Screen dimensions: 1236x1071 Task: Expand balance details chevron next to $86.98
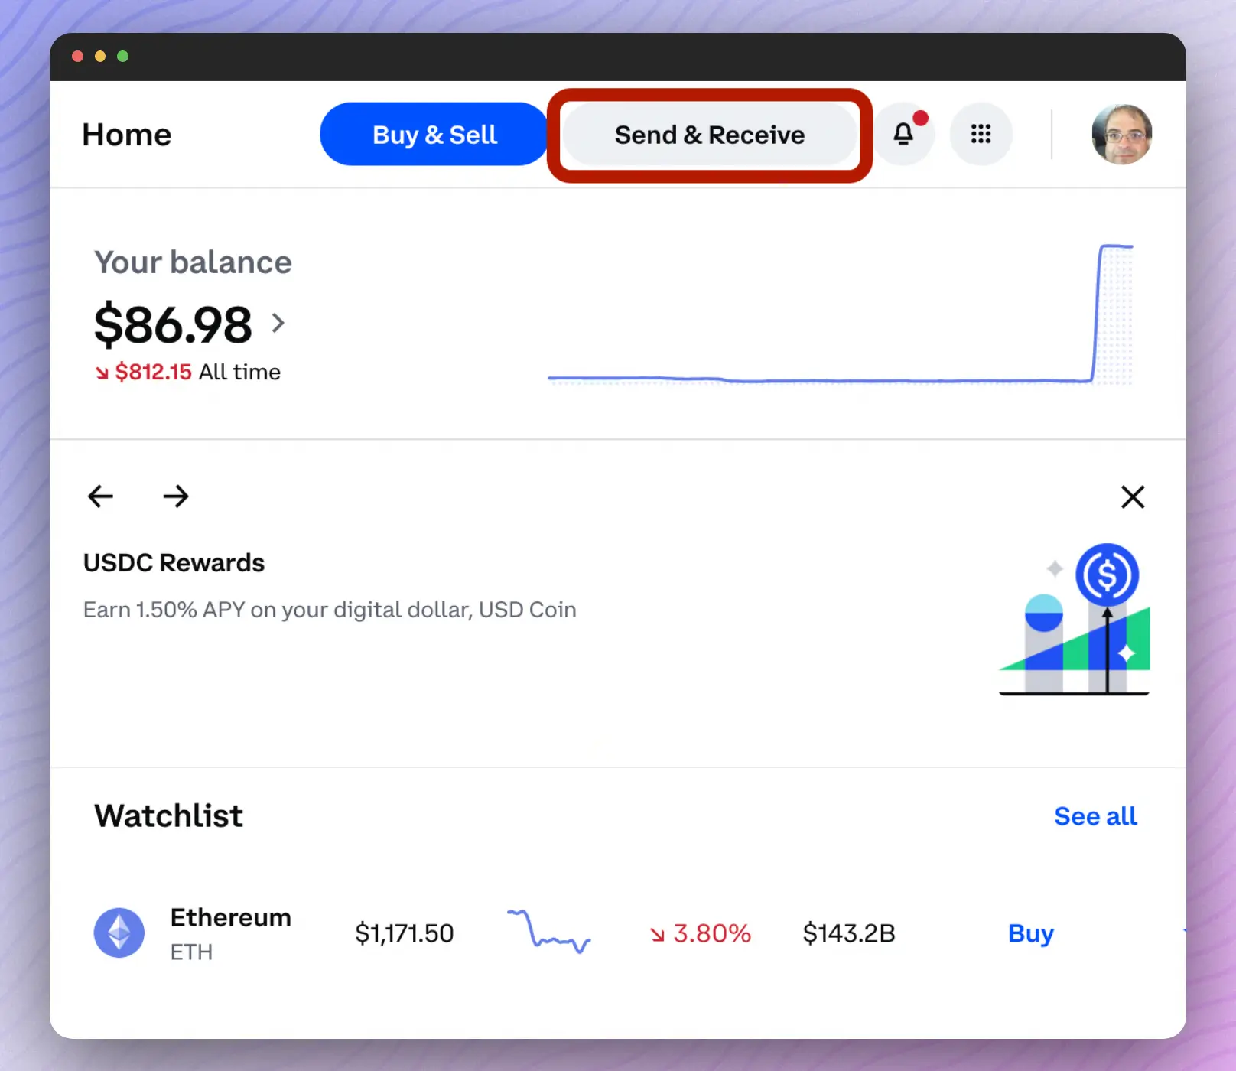pos(278,323)
